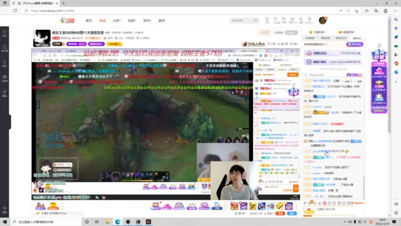
Task: Click the blue backpack button
Action: 292,213
